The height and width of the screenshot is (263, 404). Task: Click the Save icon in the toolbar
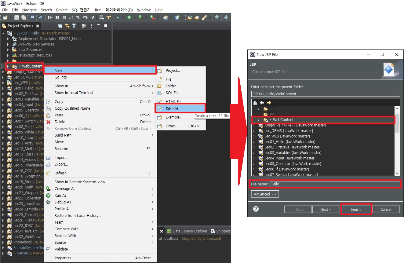coord(16,17)
